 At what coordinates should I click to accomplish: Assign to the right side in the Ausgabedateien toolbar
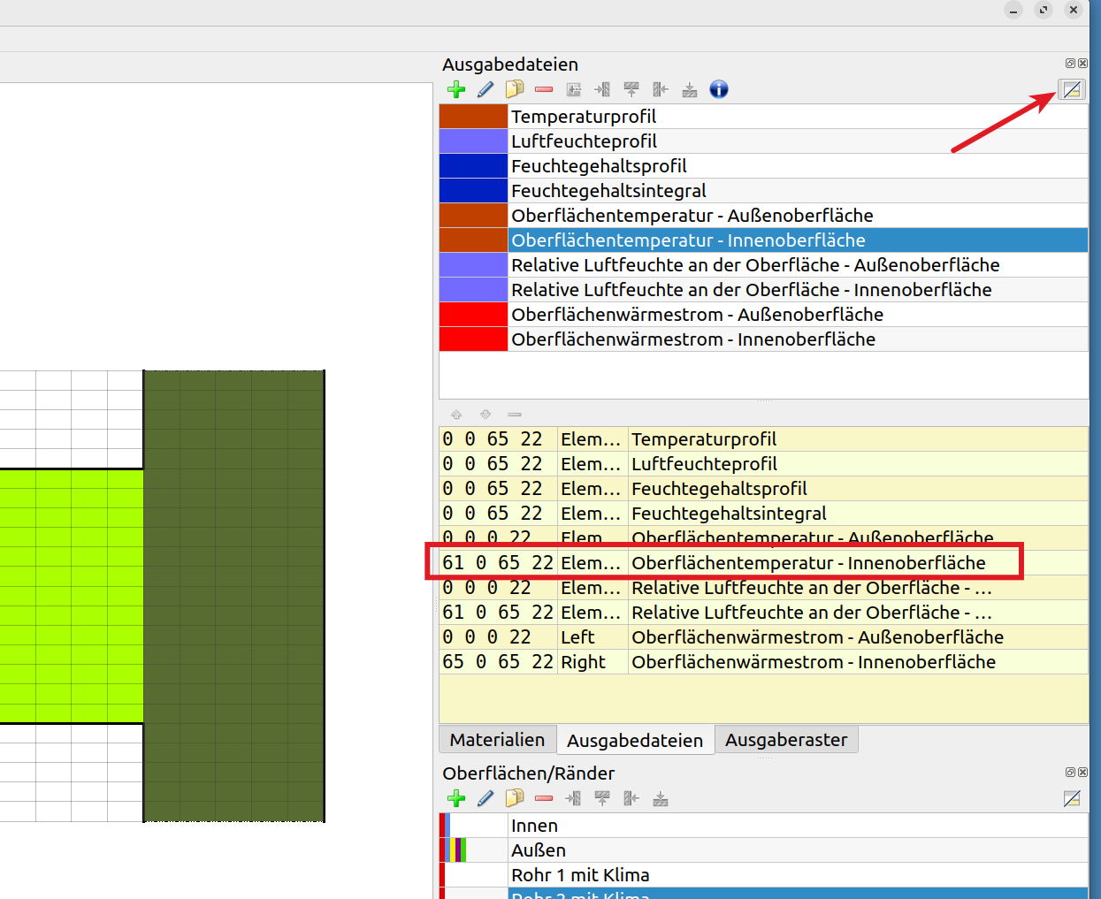(661, 89)
